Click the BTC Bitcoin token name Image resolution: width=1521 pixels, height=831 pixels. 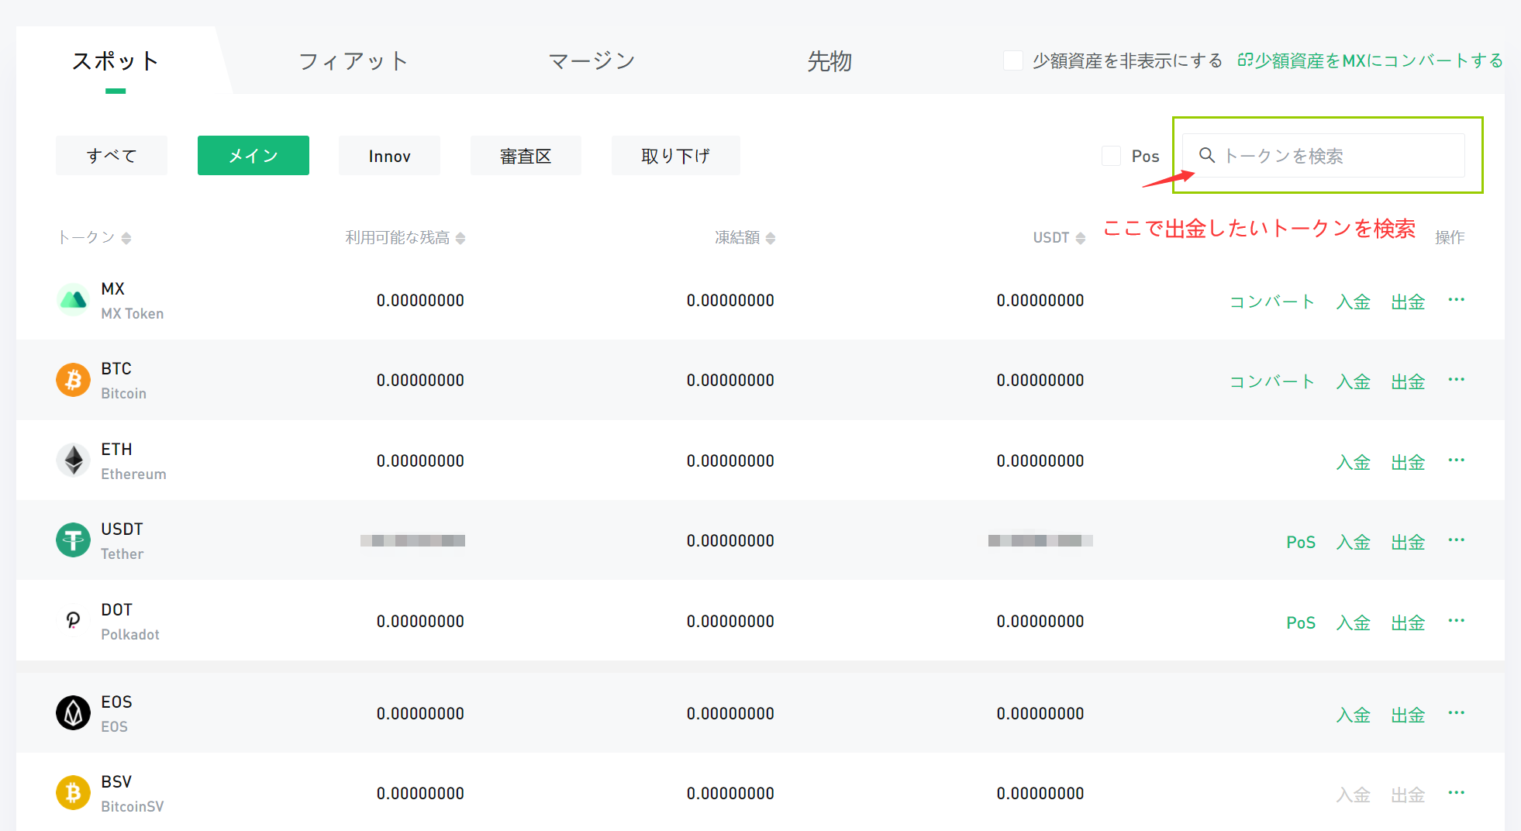coord(124,380)
